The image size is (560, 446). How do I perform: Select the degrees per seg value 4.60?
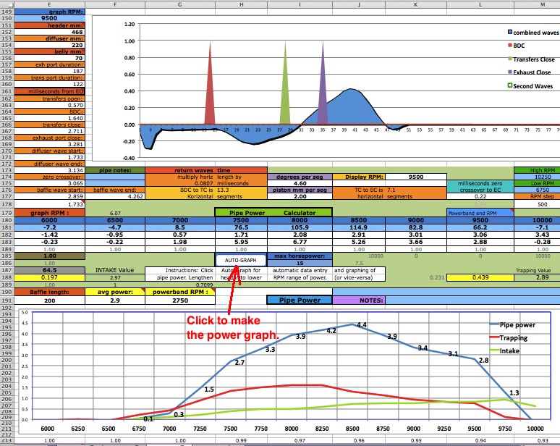pos(300,183)
